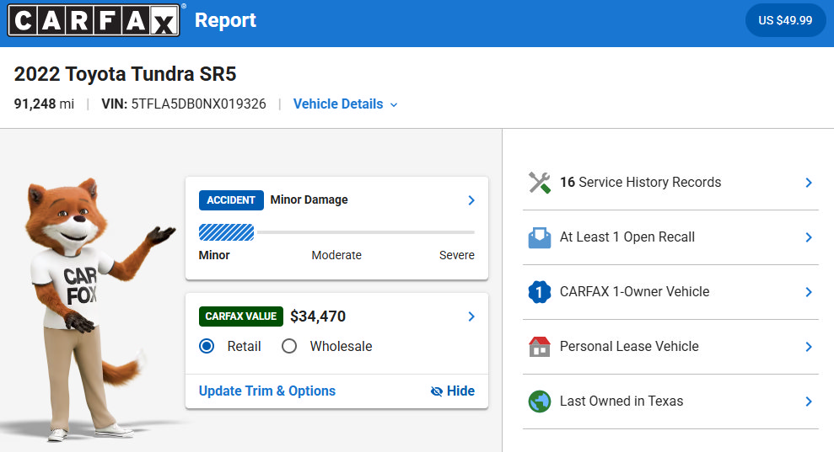Click the Last Owned globe icon

pyautogui.click(x=540, y=401)
